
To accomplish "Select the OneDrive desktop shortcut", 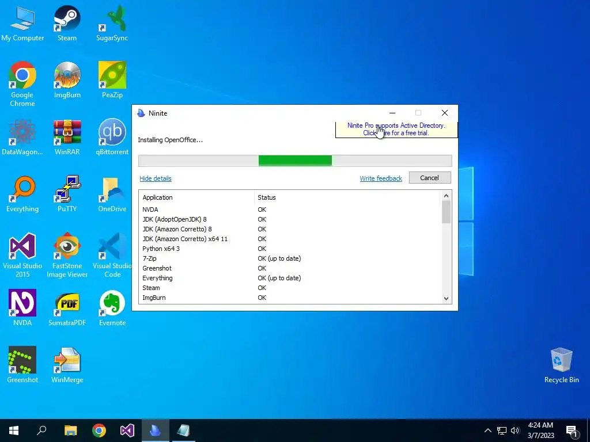I will pyautogui.click(x=112, y=195).
